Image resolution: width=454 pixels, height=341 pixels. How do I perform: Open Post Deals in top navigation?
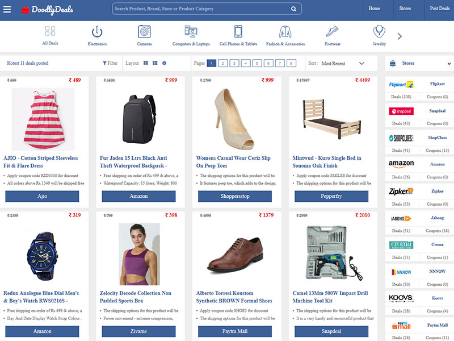point(440,9)
